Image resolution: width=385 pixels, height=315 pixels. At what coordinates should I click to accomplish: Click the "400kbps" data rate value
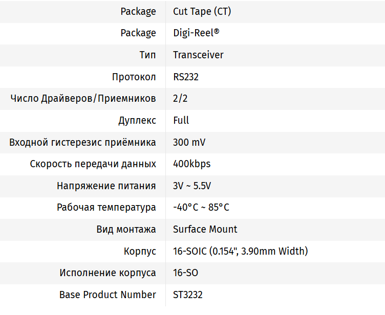tap(191, 164)
